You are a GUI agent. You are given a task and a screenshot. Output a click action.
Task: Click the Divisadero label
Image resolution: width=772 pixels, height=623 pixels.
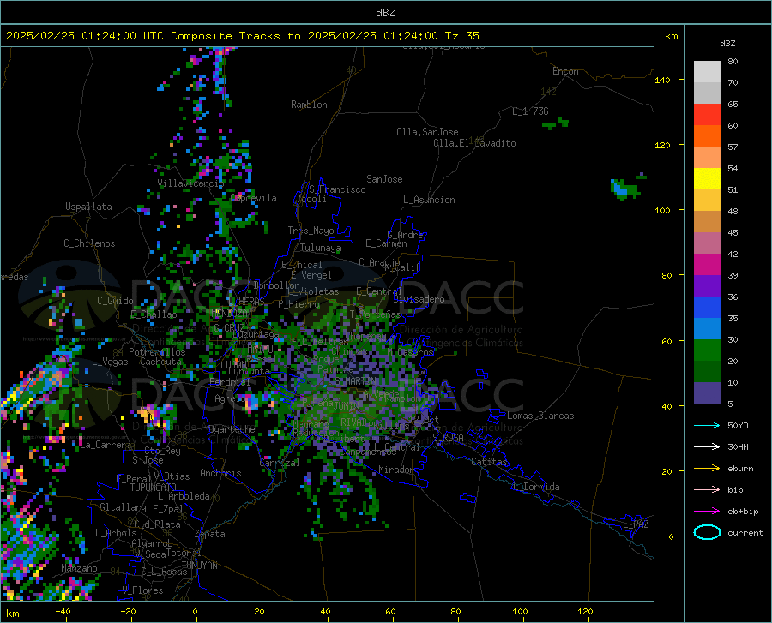(x=419, y=299)
